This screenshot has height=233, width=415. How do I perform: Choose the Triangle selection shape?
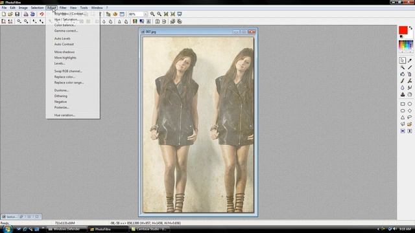tap(402, 117)
